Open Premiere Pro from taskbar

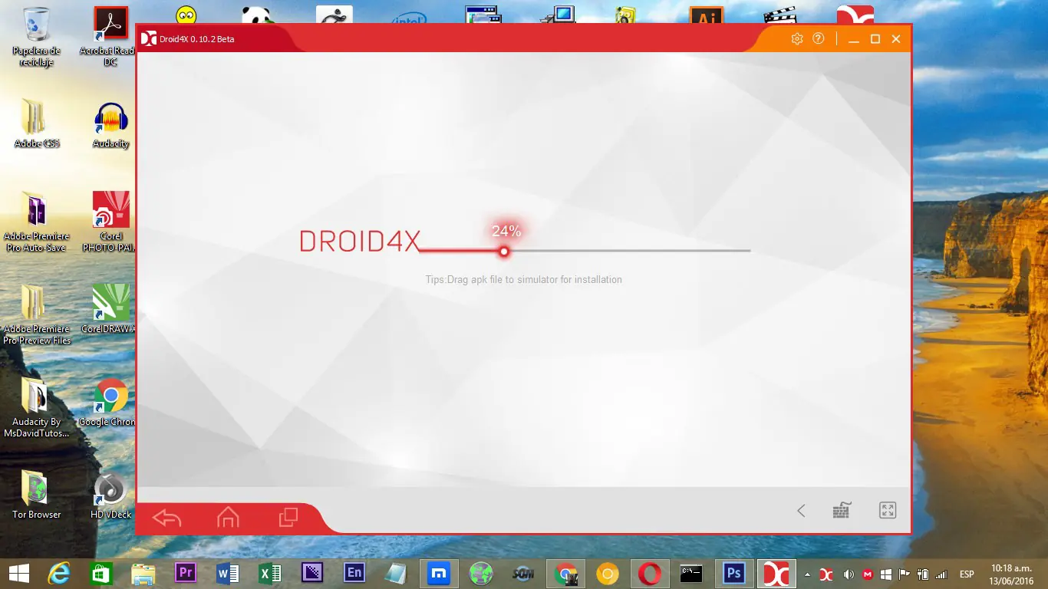tap(185, 573)
